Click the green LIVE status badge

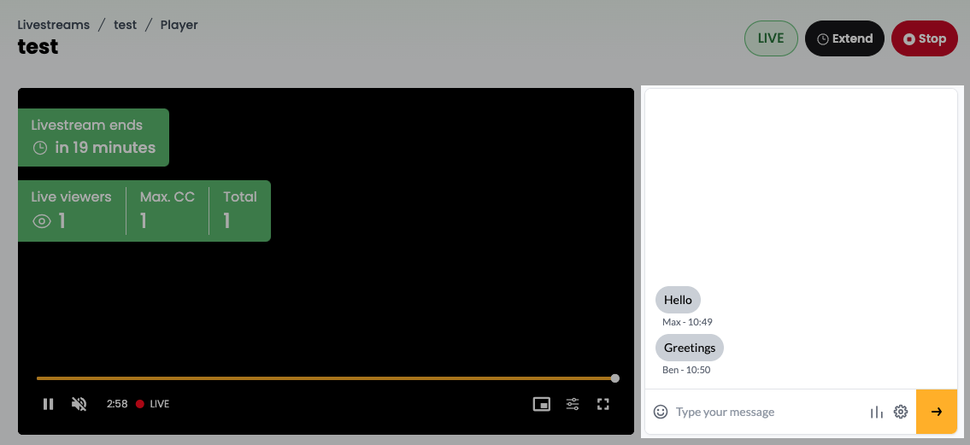771,38
